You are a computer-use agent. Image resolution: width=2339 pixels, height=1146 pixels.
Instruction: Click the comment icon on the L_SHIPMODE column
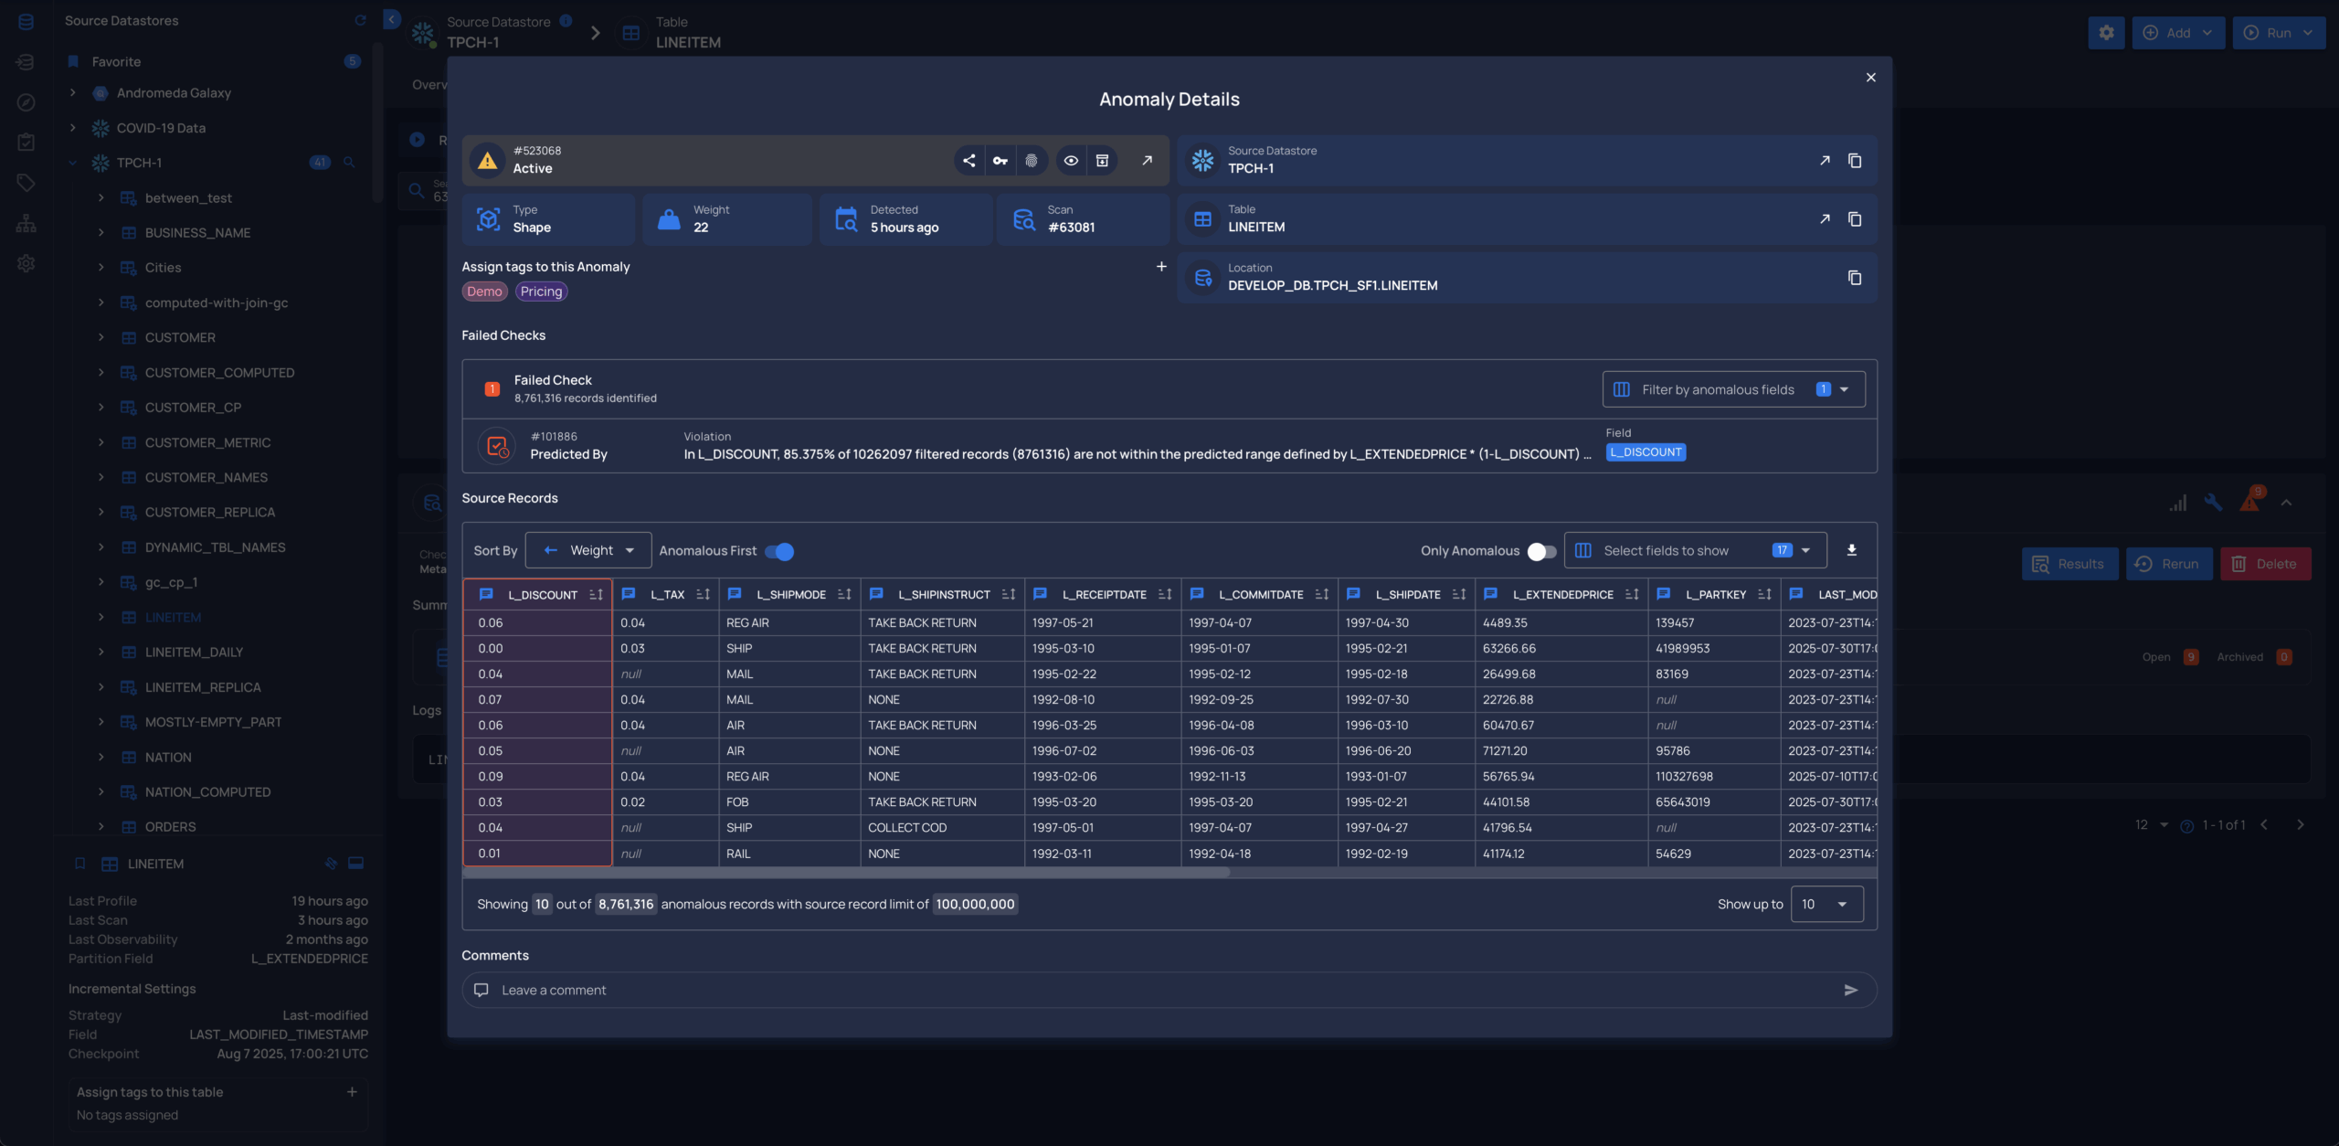click(735, 594)
